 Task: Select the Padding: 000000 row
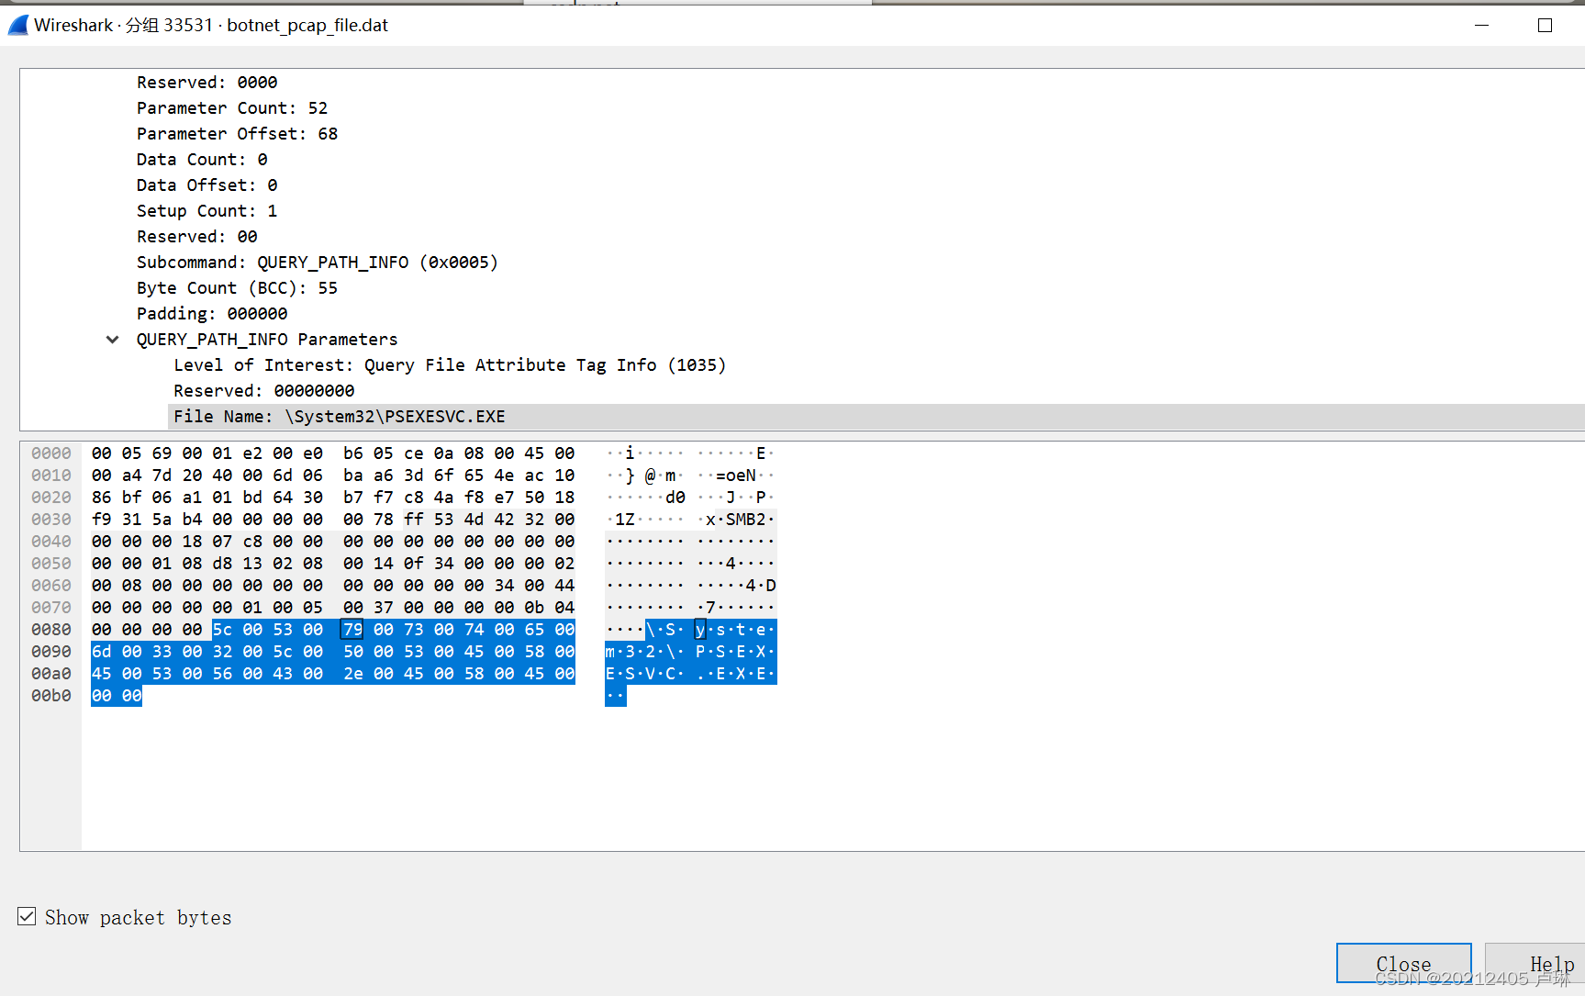click(858, 314)
